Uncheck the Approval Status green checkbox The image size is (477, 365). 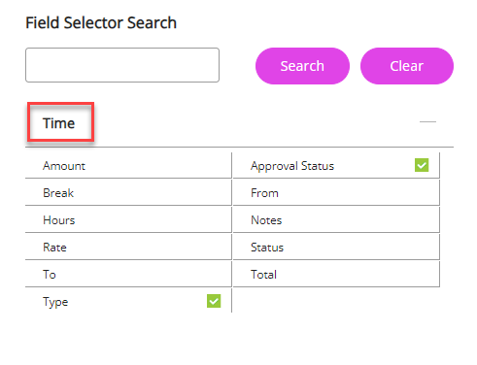pos(422,165)
